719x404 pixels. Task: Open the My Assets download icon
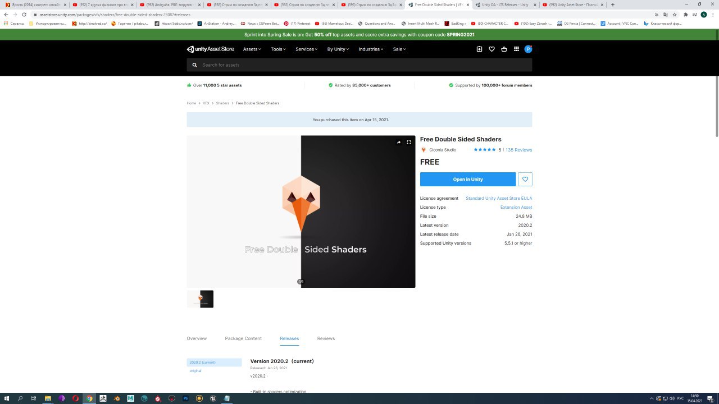[479, 49]
